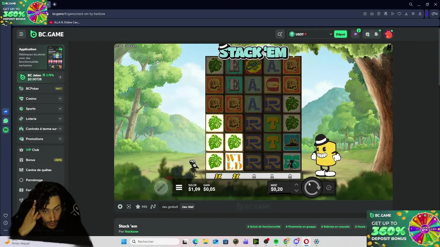Click the Bobines en cascade tag

coord(335,227)
